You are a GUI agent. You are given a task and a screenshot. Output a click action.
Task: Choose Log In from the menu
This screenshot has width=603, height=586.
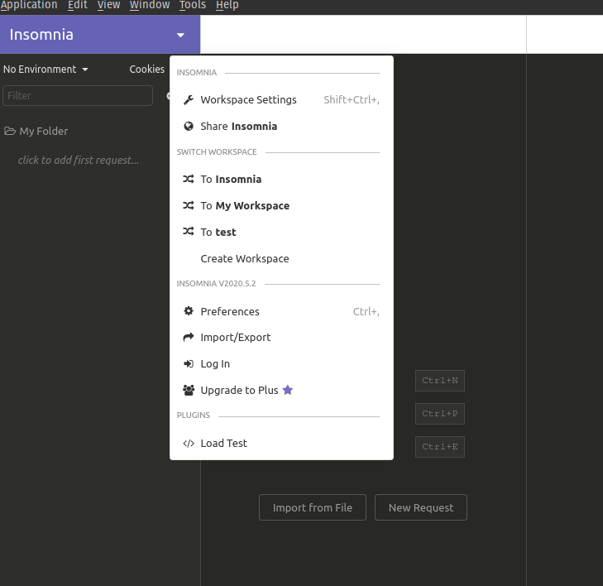click(281, 364)
